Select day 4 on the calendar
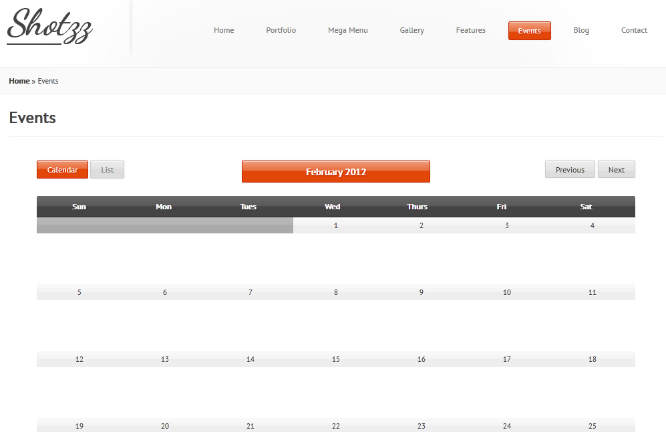This screenshot has height=432, width=666. point(593,225)
